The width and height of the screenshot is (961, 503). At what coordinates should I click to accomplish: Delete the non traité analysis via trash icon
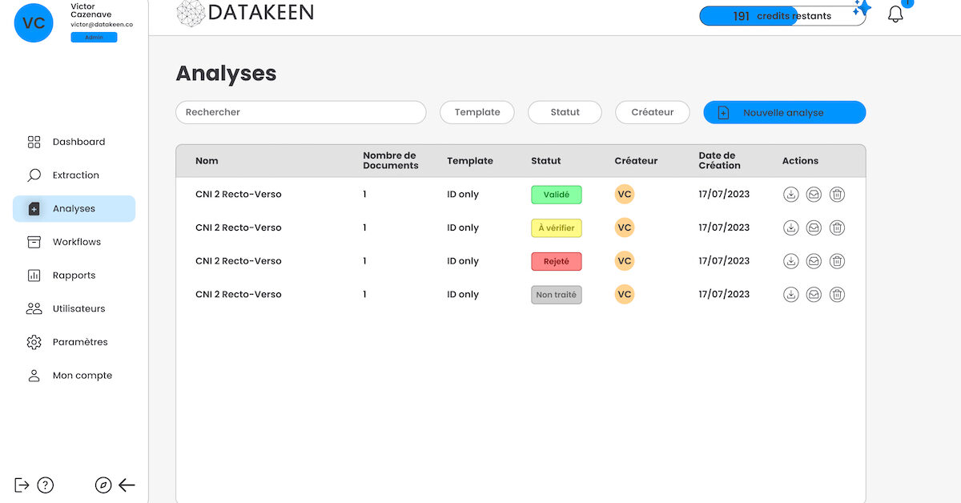pos(837,294)
